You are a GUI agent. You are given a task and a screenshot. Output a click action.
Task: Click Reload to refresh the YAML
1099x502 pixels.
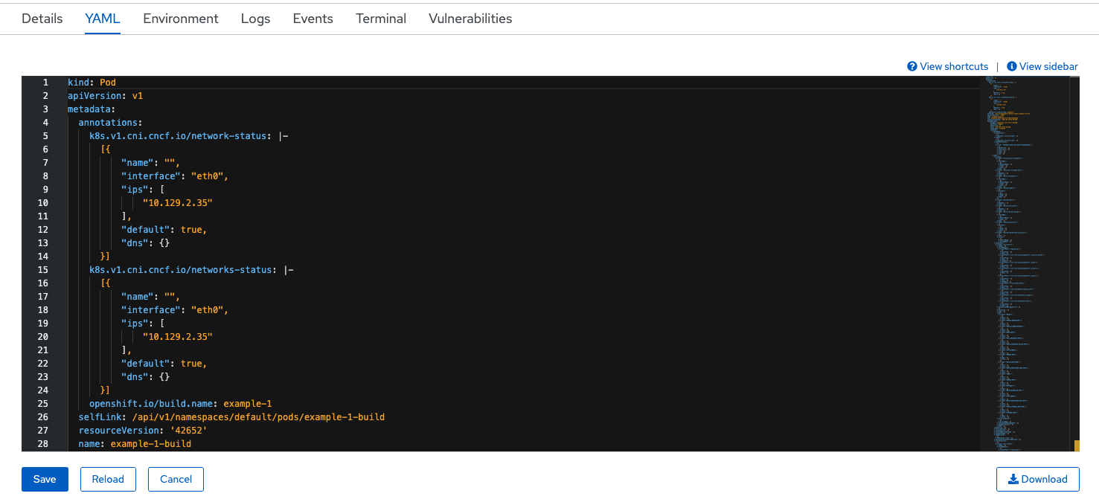(108, 479)
